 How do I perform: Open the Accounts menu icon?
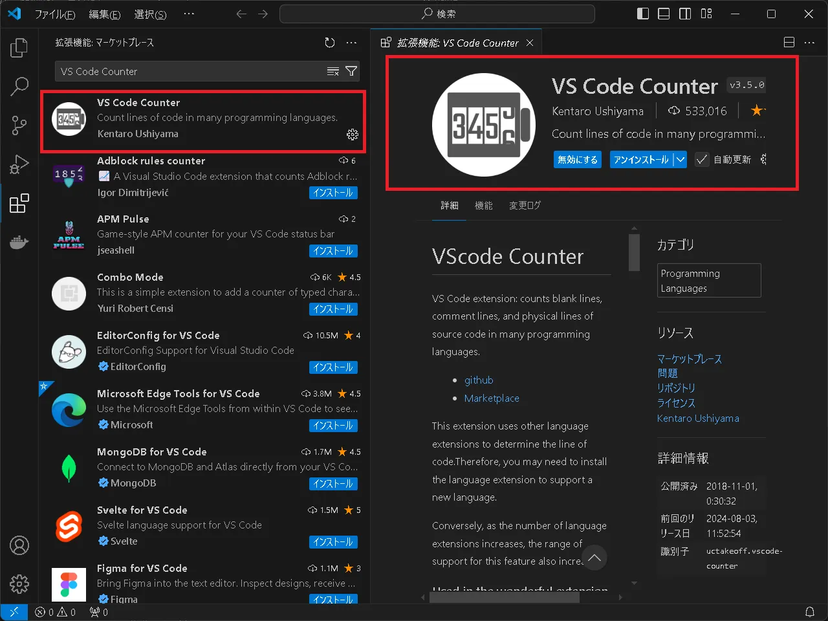point(19,545)
